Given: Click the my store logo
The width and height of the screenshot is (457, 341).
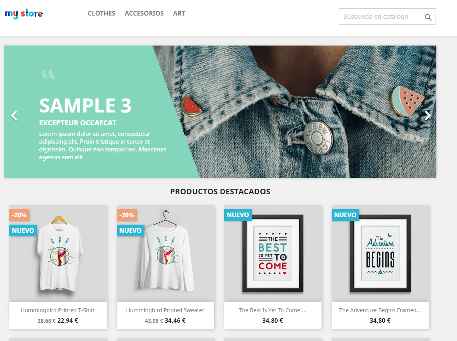Looking at the screenshot, I should (24, 13).
